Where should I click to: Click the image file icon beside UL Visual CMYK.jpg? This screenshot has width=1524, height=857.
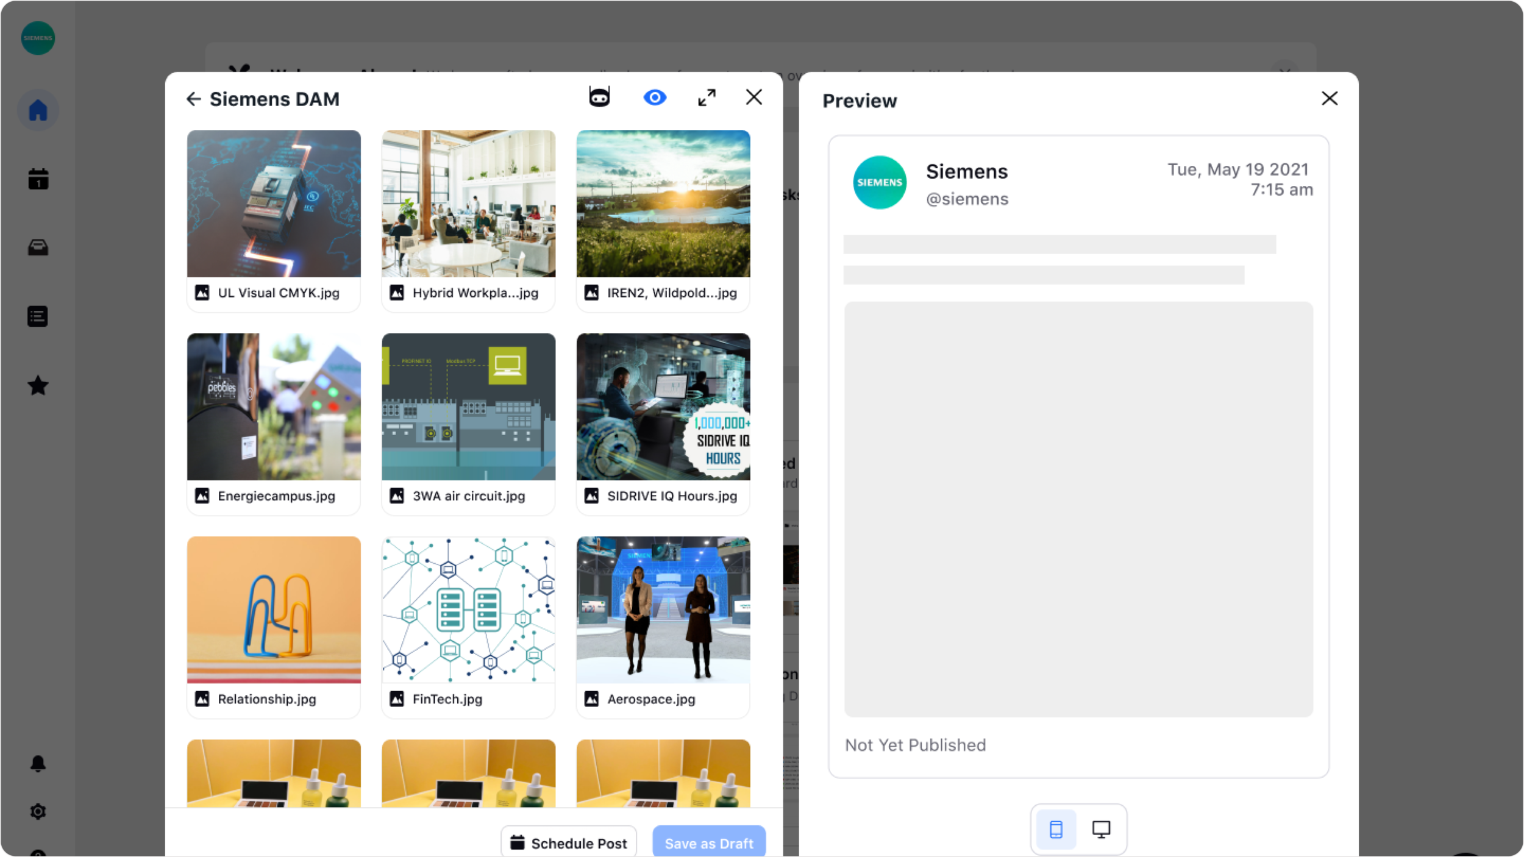click(202, 293)
